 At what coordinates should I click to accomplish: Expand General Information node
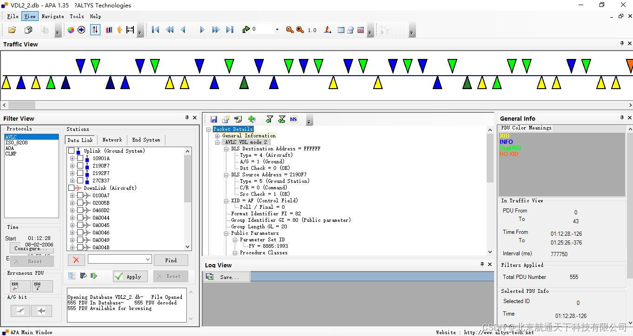pos(217,136)
